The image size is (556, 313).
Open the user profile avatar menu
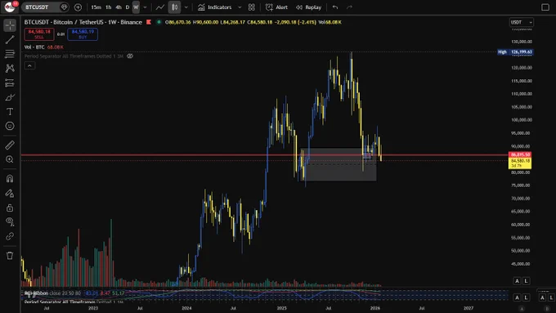click(x=10, y=7)
